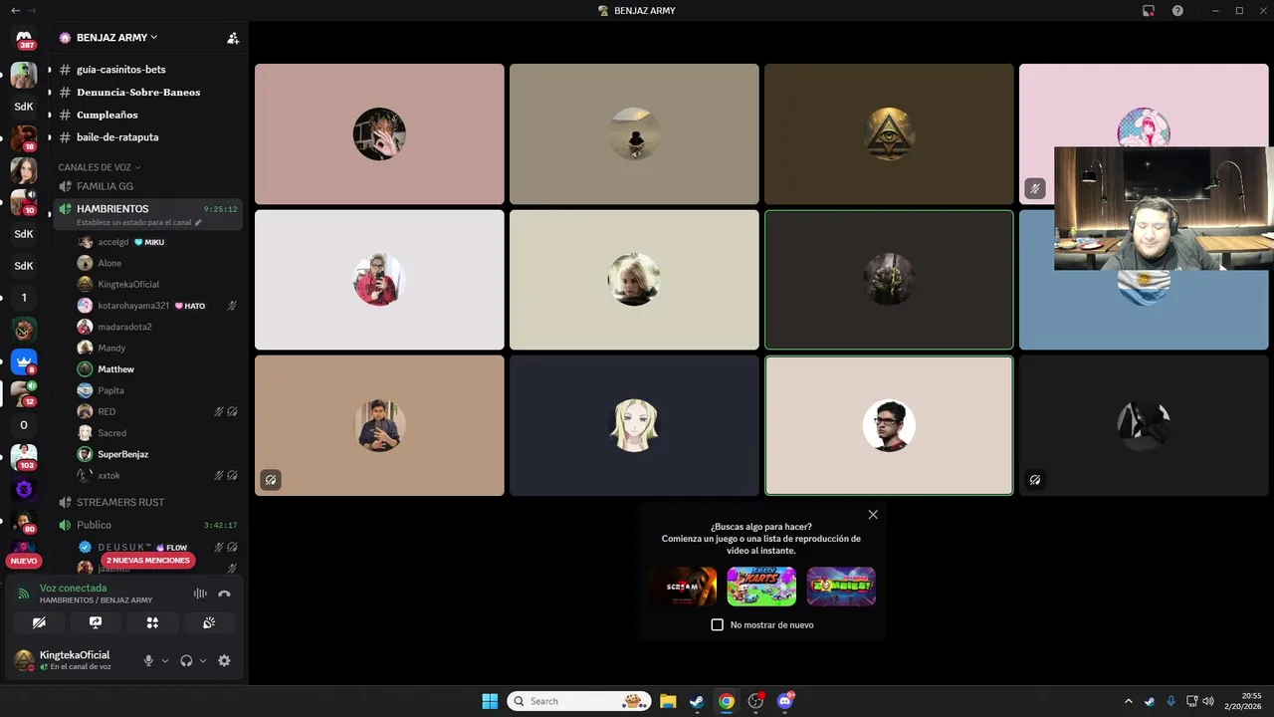Collapse the CANALES DE VOZ category
This screenshot has height=717, width=1274.
99,167
